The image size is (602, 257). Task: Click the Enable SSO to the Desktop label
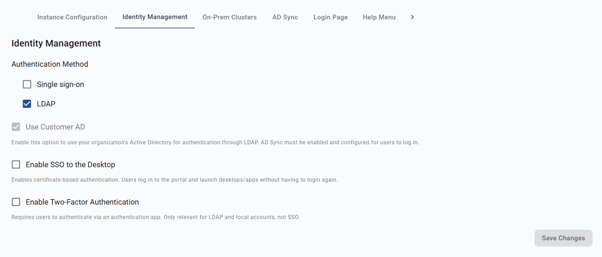70,164
